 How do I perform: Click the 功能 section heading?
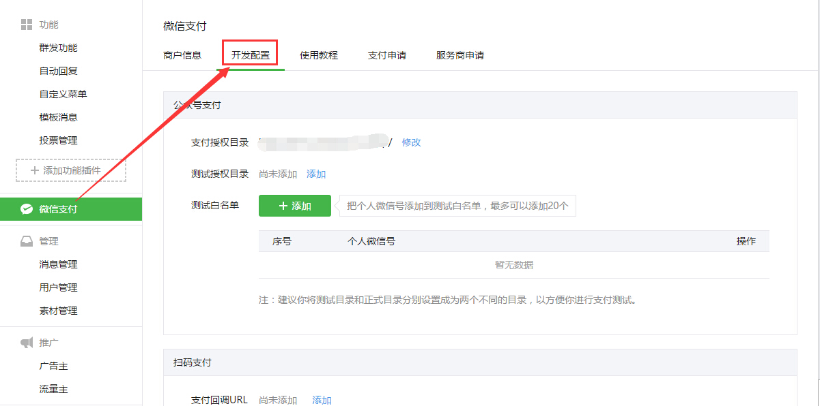pyautogui.click(x=49, y=25)
